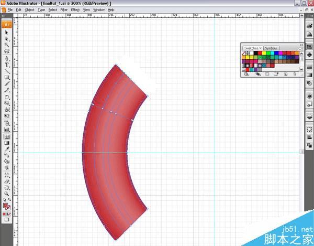
Task: Open the Appearance panel dock icon
Action: (x=309, y=96)
